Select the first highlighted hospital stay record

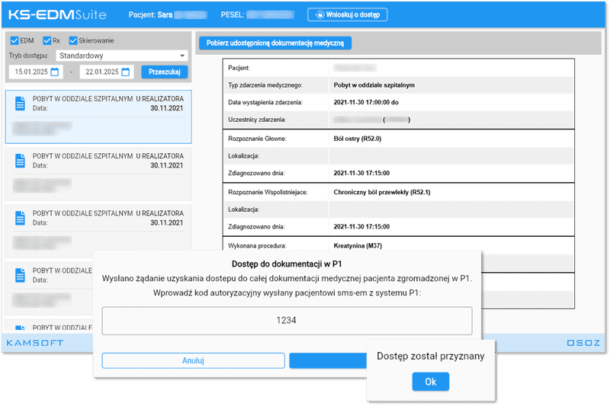[x=98, y=117]
